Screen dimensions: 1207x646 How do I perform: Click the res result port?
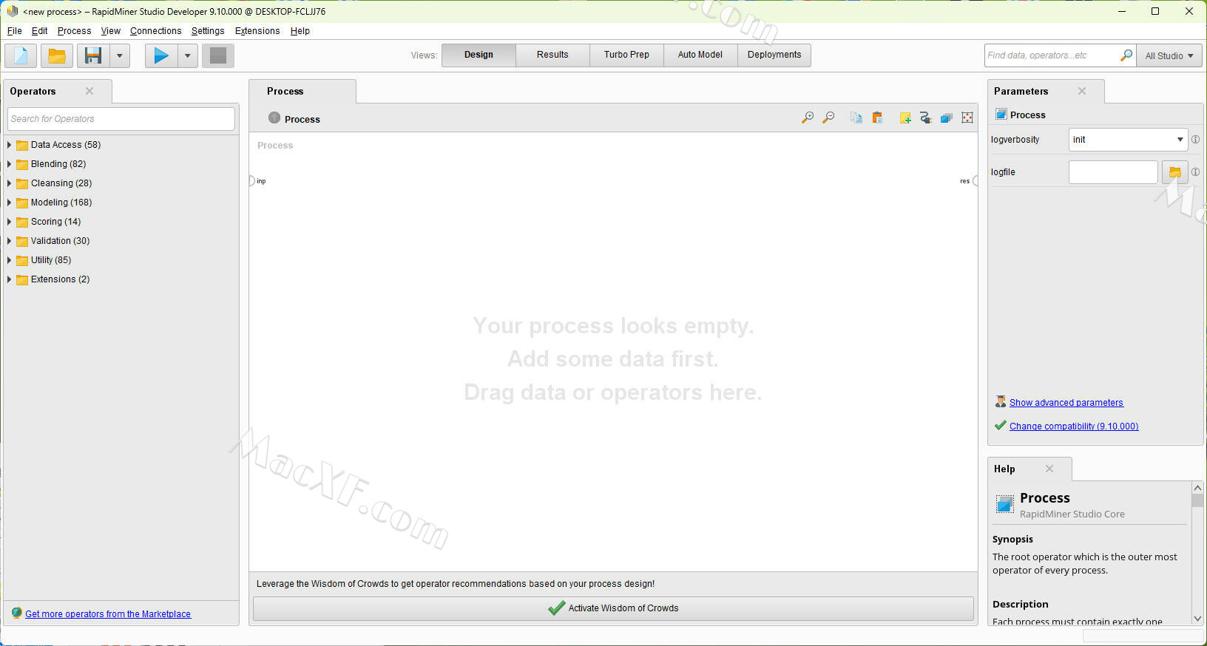[x=976, y=181]
